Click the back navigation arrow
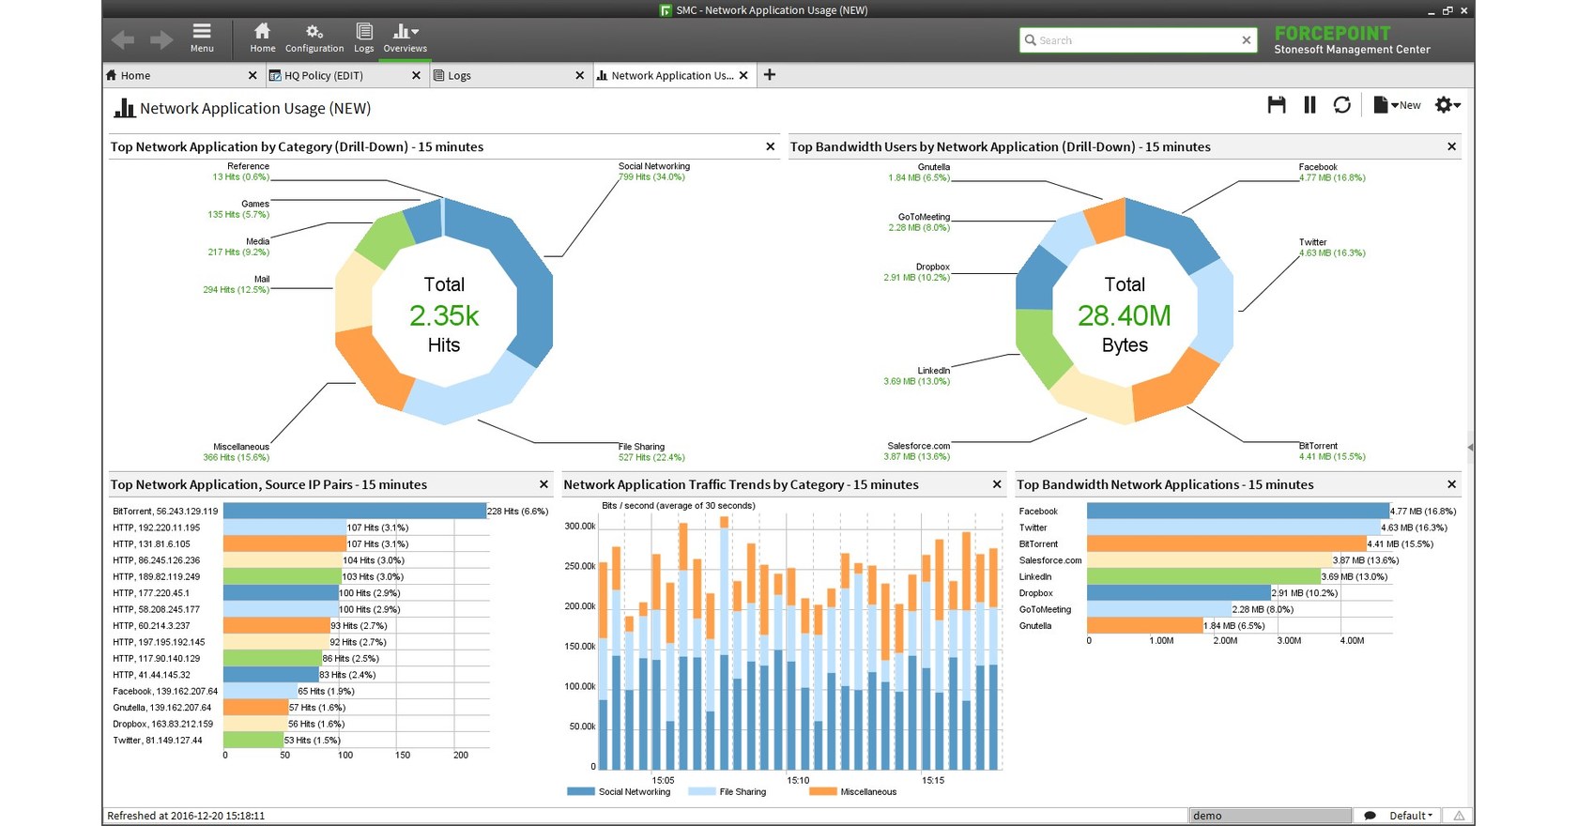 click(123, 39)
